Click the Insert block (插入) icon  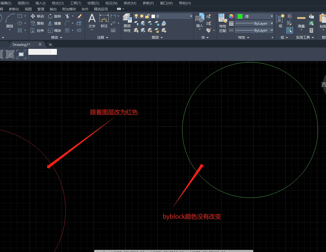pyautogui.click(x=200, y=20)
